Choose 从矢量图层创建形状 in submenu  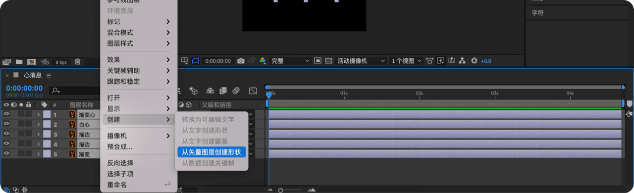pos(211,152)
